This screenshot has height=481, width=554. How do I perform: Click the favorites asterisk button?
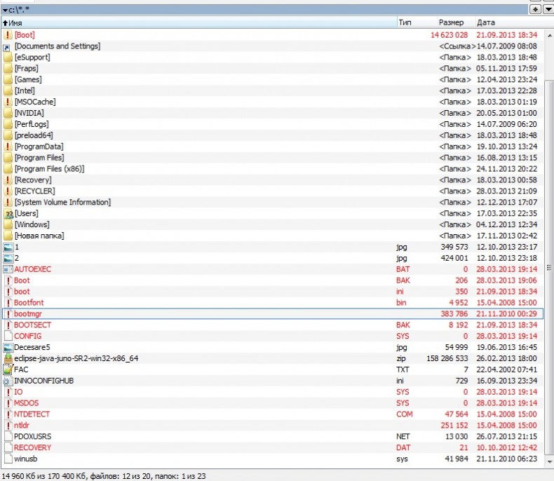tap(536, 10)
